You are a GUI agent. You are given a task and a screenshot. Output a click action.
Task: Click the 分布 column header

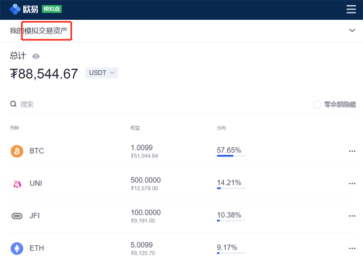tap(221, 128)
